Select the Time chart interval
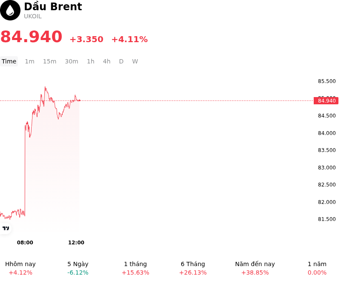 9,61
